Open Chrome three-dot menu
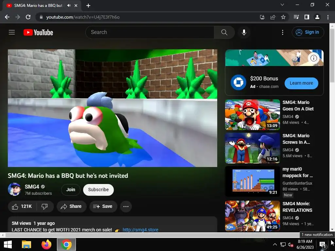The height and width of the screenshot is (251, 335). click(328, 17)
